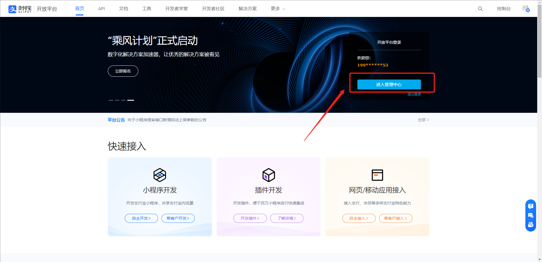Click the 平台公告 label
This screenshot has width=542, height=262.
tap(116, 120)
